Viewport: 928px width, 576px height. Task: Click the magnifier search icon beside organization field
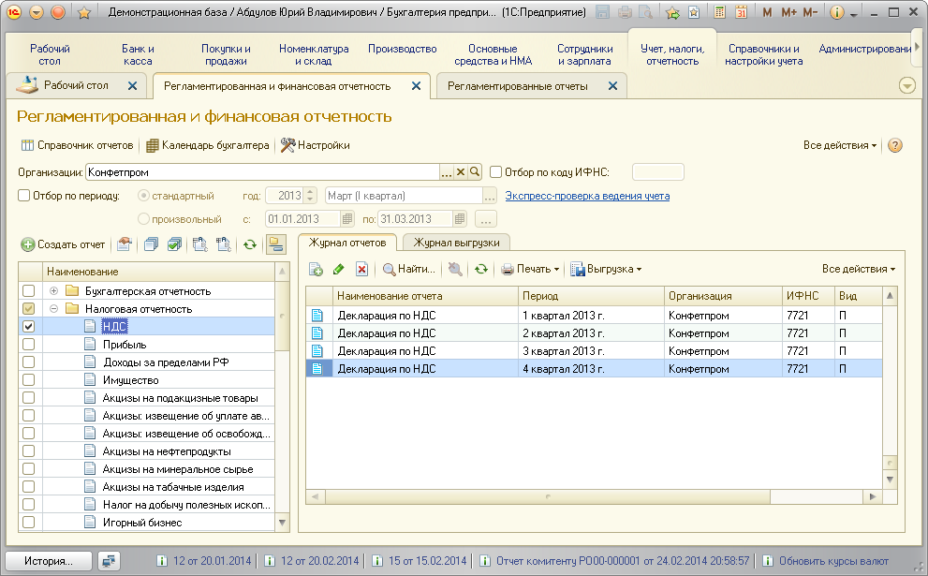pyautogui.click(x=475, y=172)
